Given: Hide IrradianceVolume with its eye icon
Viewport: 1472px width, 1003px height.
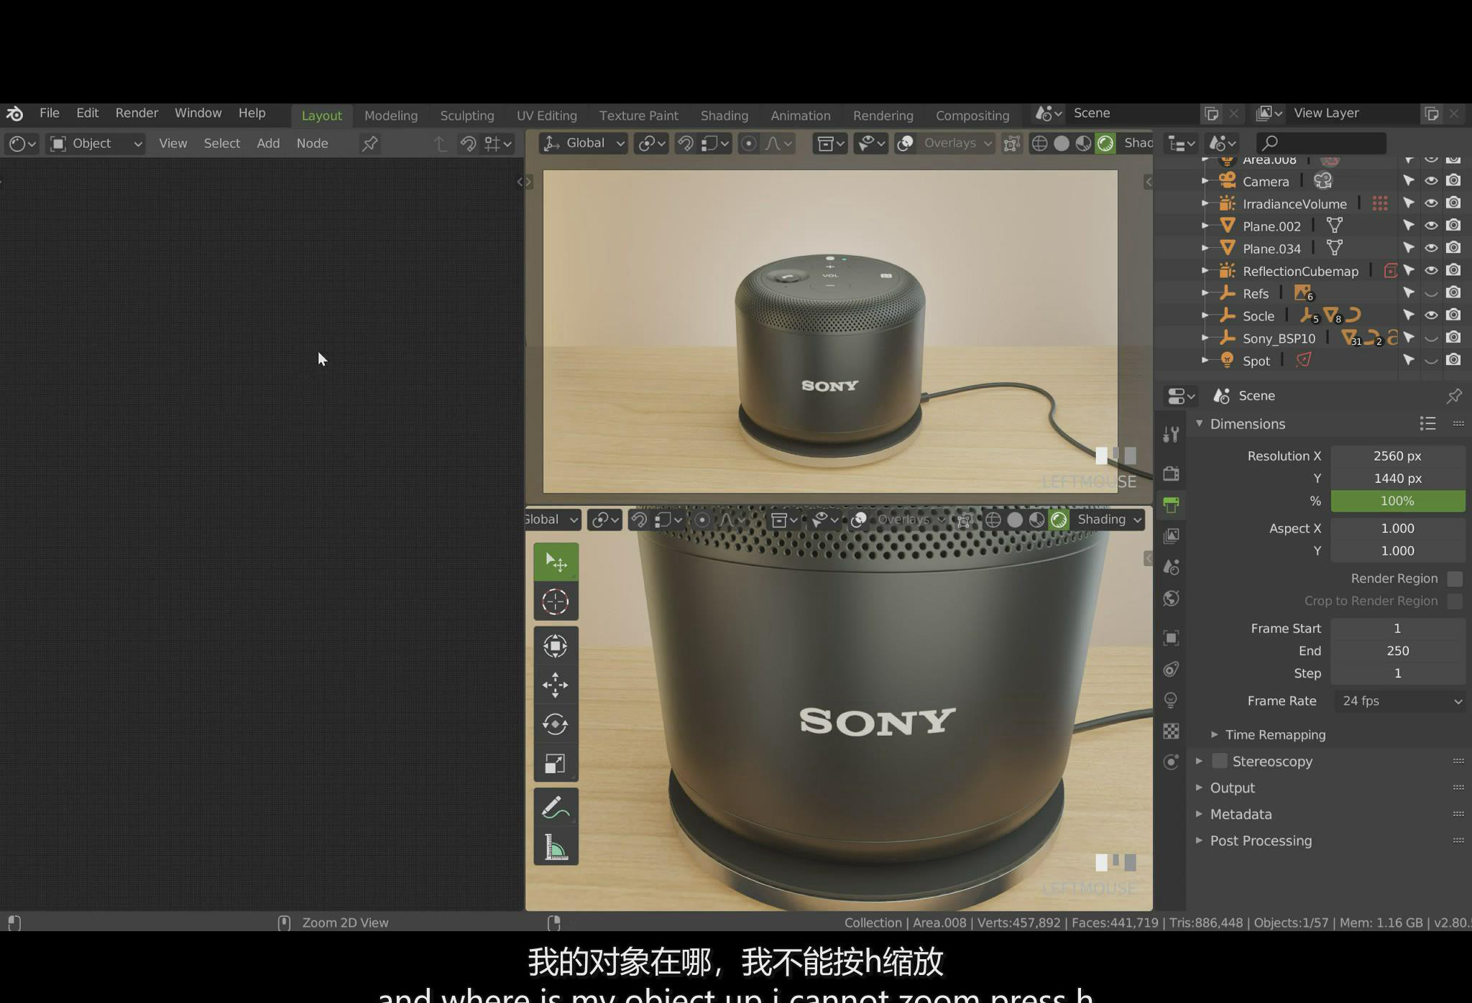Looking at the screenshot, I should tap(1431, 203).
